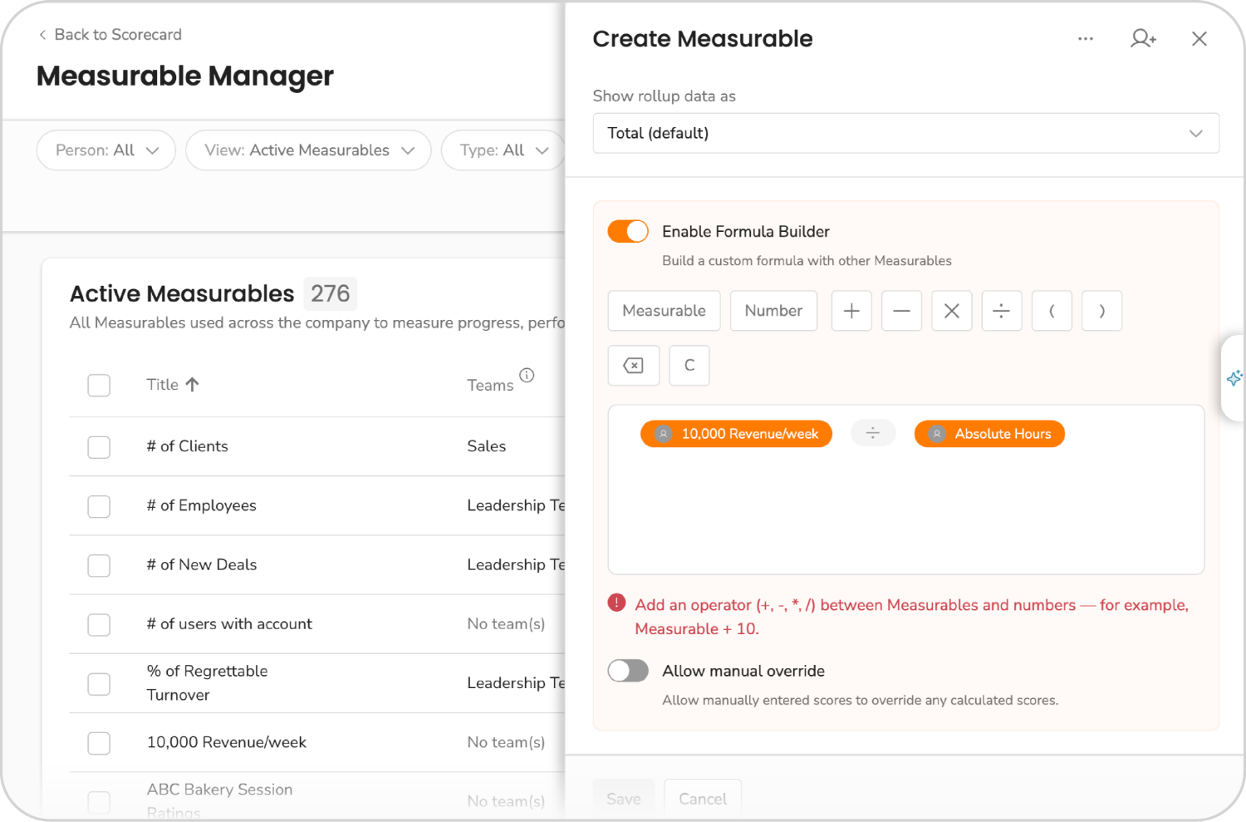This screenshot has height=822, width=1246.
Task: Select the division operator icon
Action: [x=1002, y=310]
